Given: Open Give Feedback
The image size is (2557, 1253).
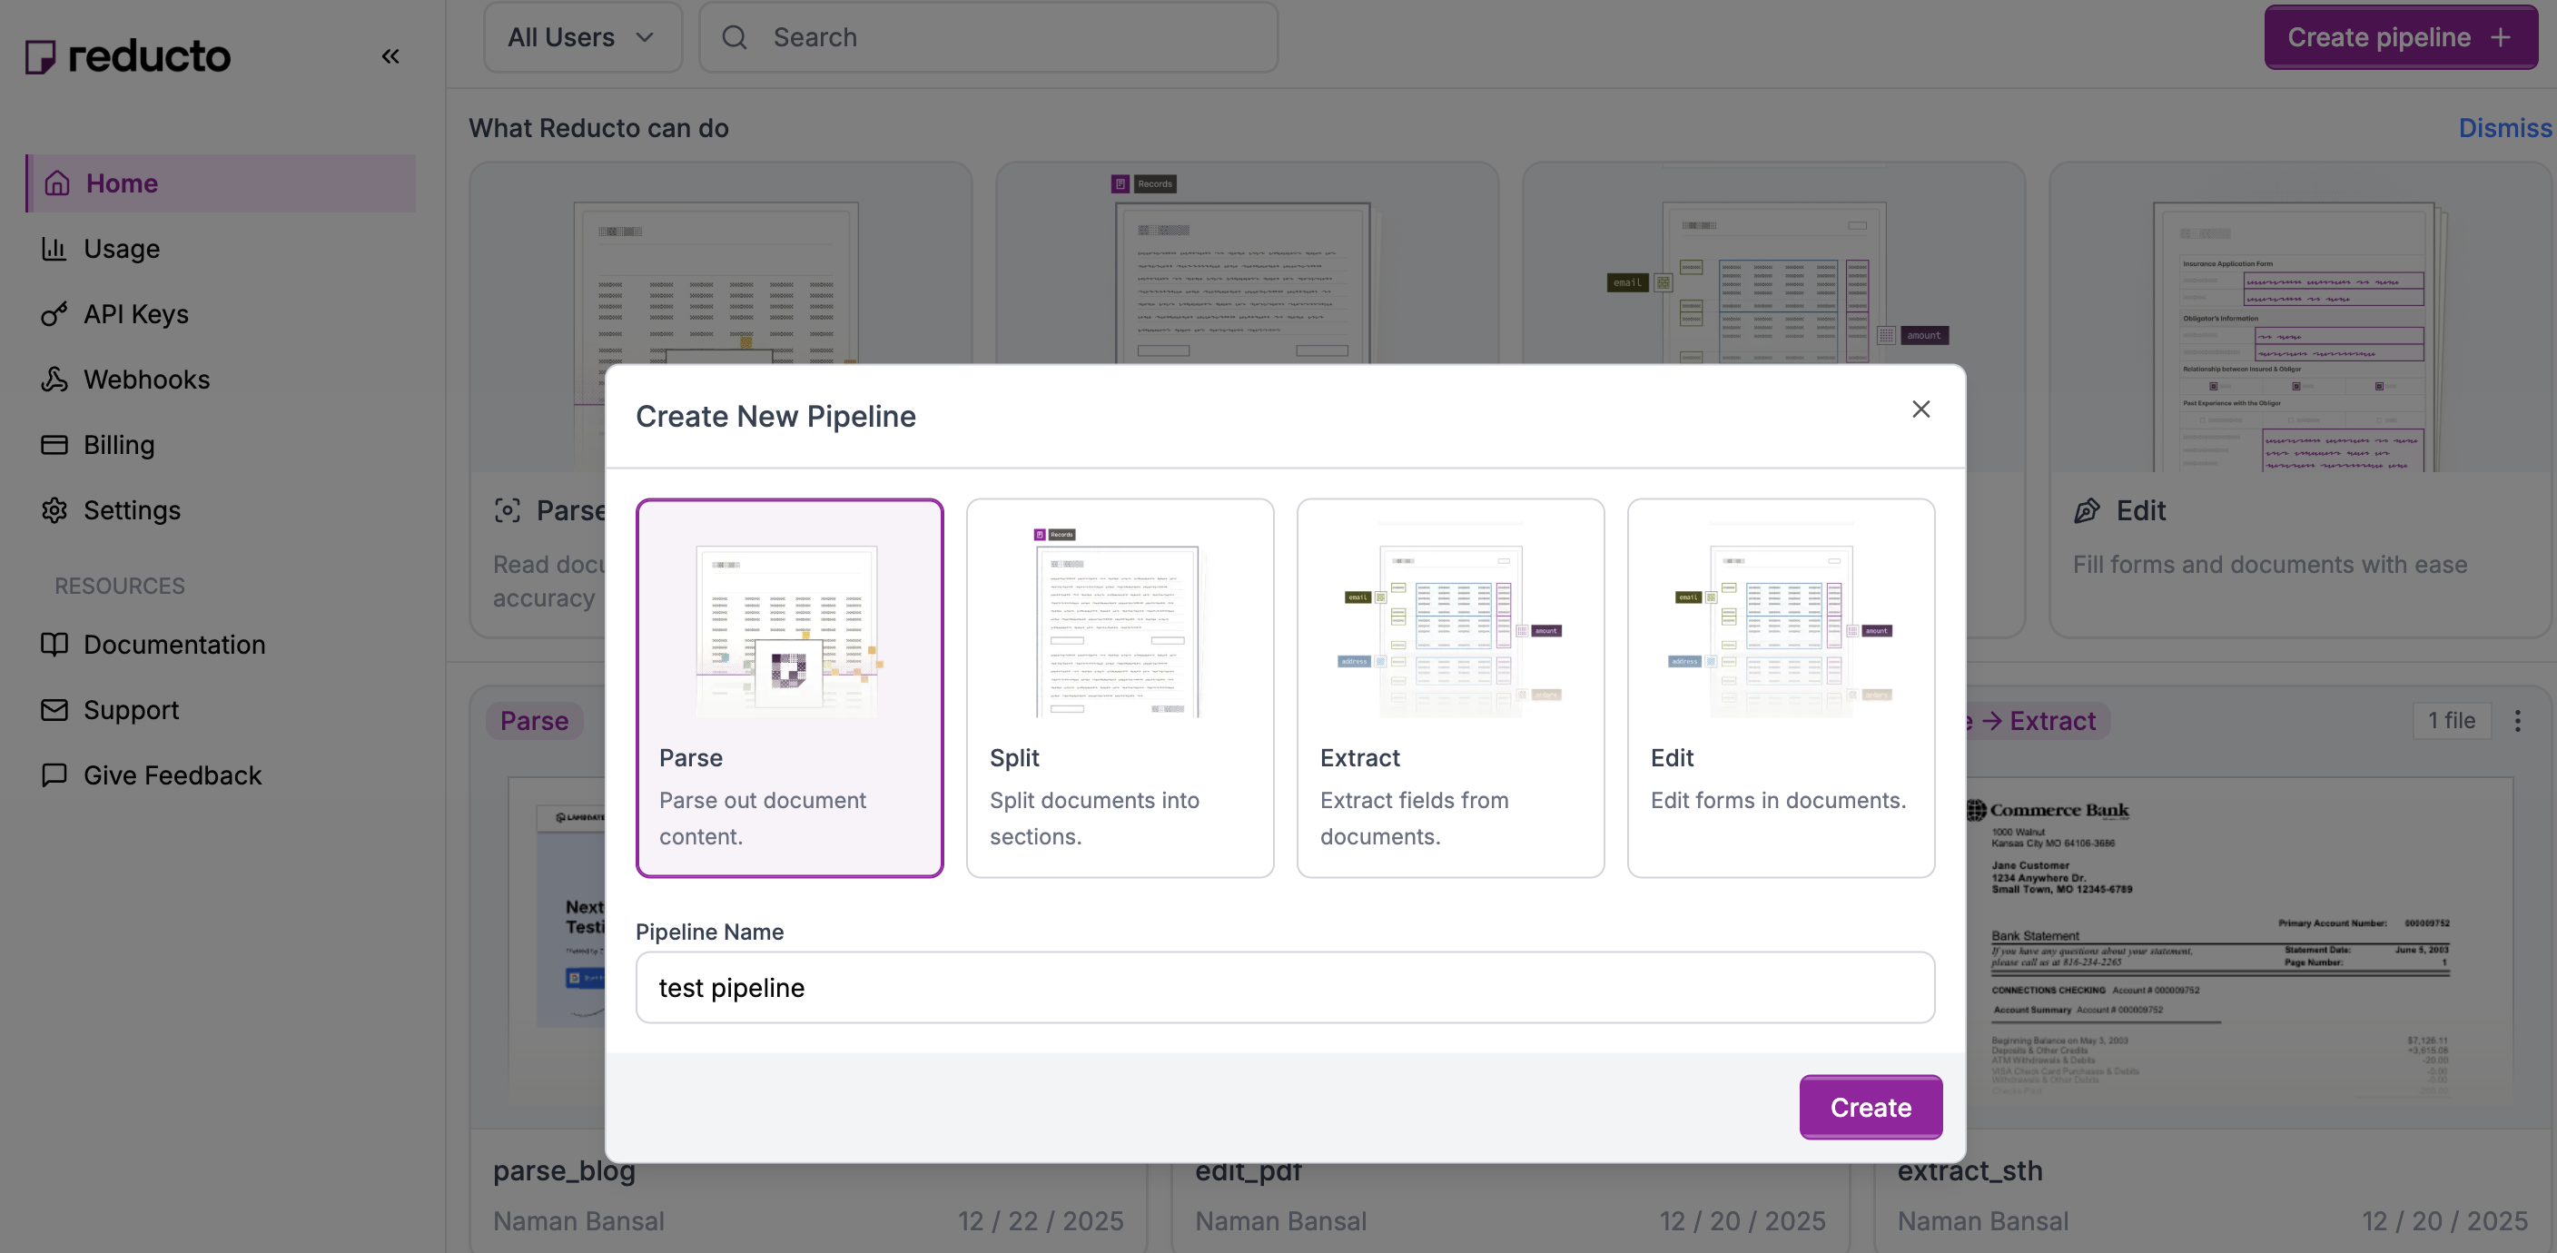Looking at the screenshot, I should (172, 775).
